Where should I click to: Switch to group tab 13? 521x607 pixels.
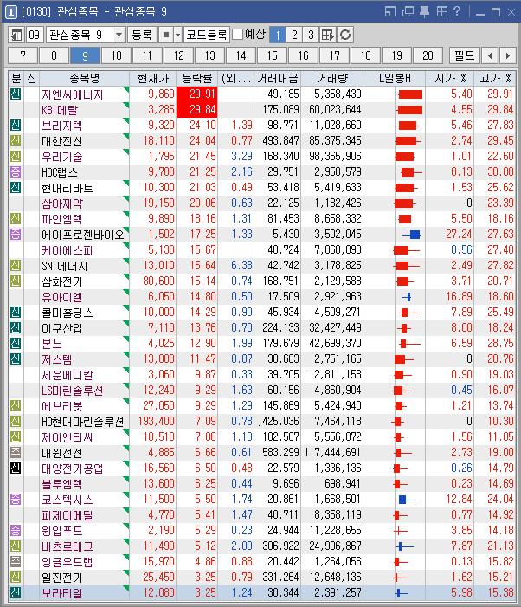pos(209,55)
